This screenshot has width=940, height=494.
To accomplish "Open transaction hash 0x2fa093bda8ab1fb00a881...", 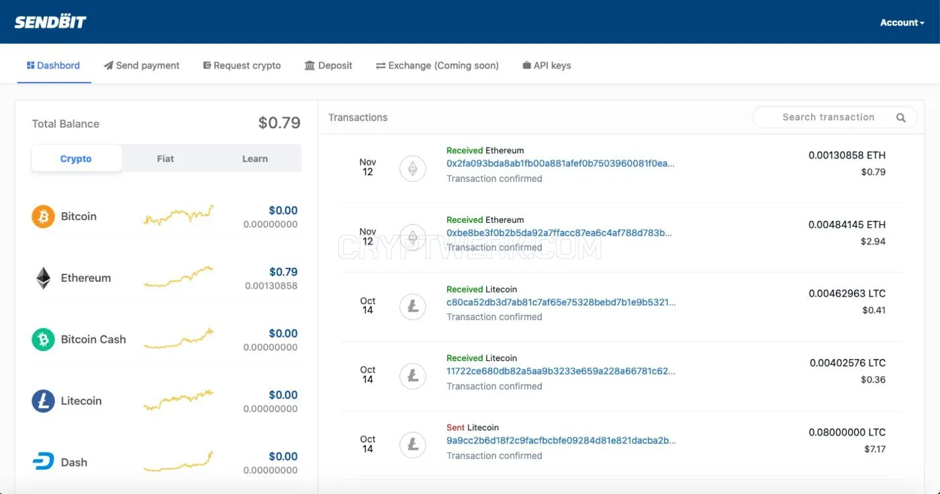I will pos(561,163).
